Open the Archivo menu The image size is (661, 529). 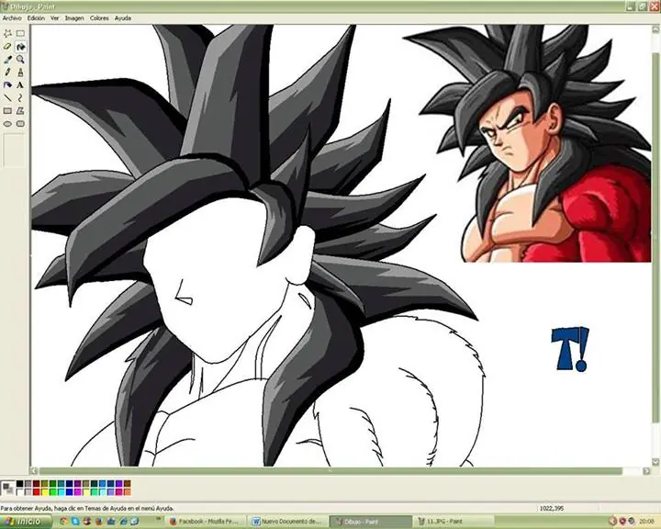click(x=12, y=18)
